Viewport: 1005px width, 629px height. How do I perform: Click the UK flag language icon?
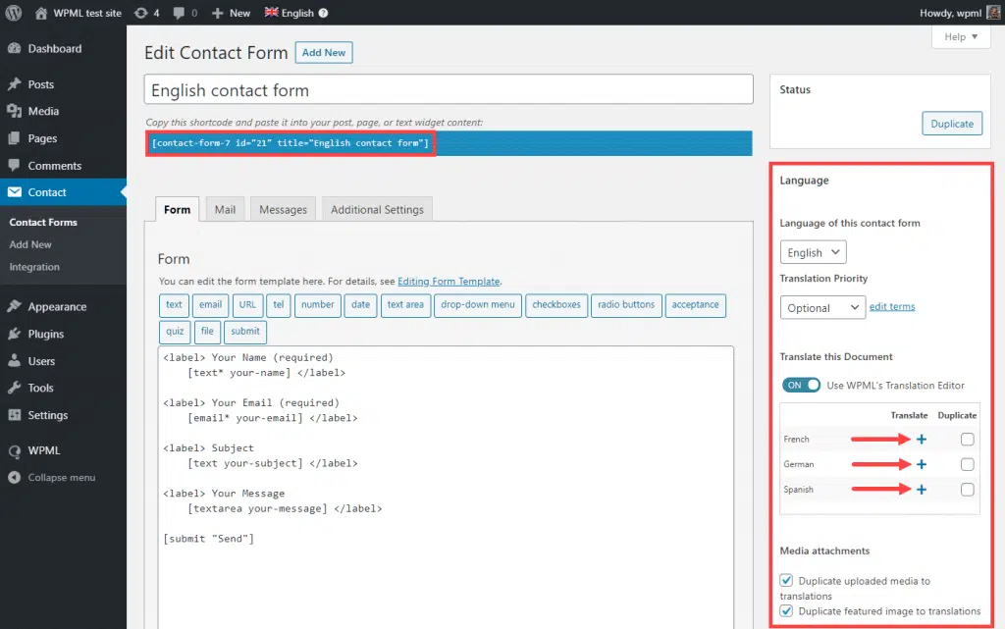click(272, 12)
